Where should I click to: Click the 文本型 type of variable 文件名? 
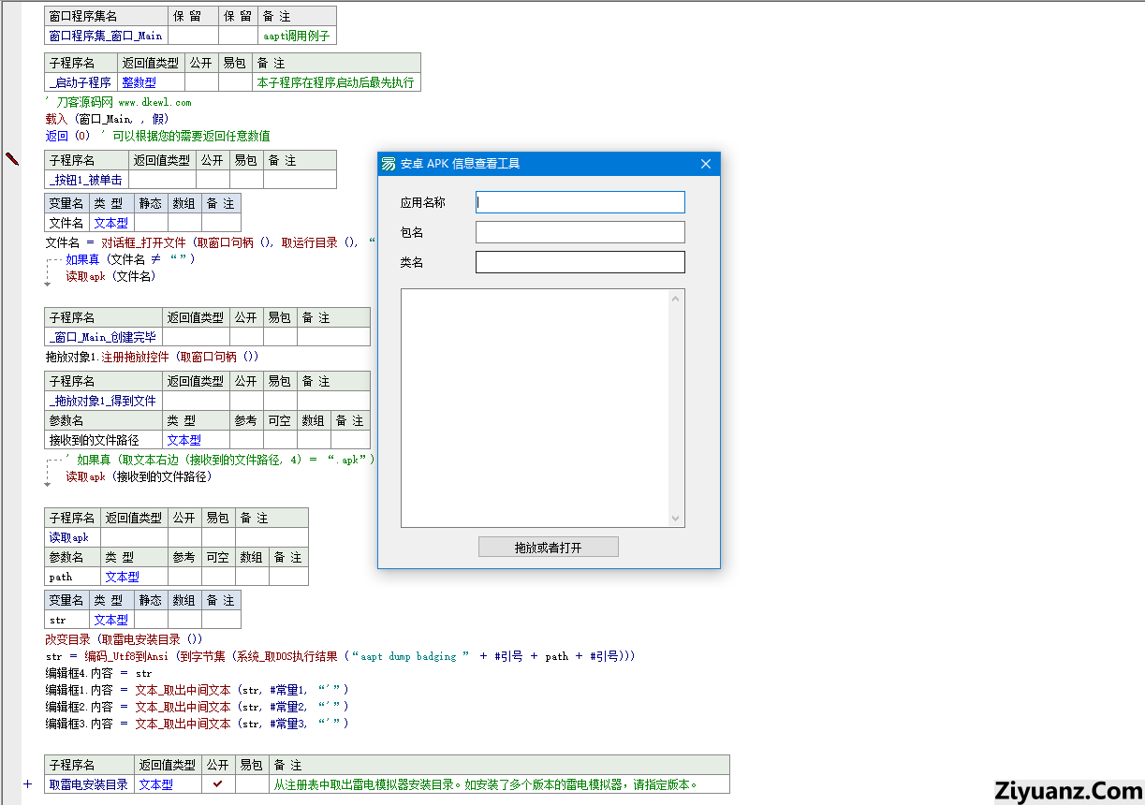coord(111,223)
